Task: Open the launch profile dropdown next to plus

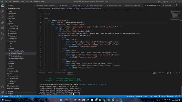Action: (165, 73)
